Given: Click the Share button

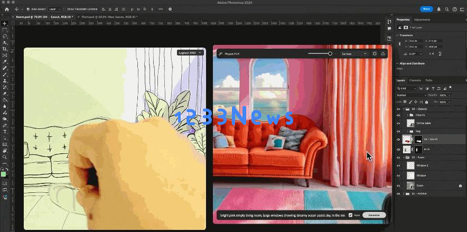Looking at the screenshot, I should (x=426, y=9).
